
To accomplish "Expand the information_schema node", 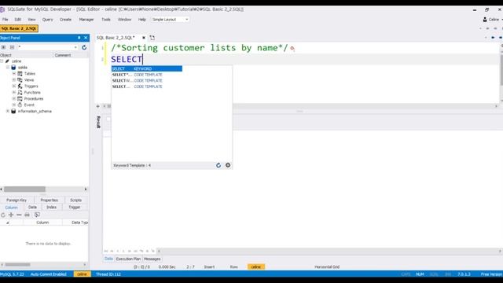I will point(8,112).
